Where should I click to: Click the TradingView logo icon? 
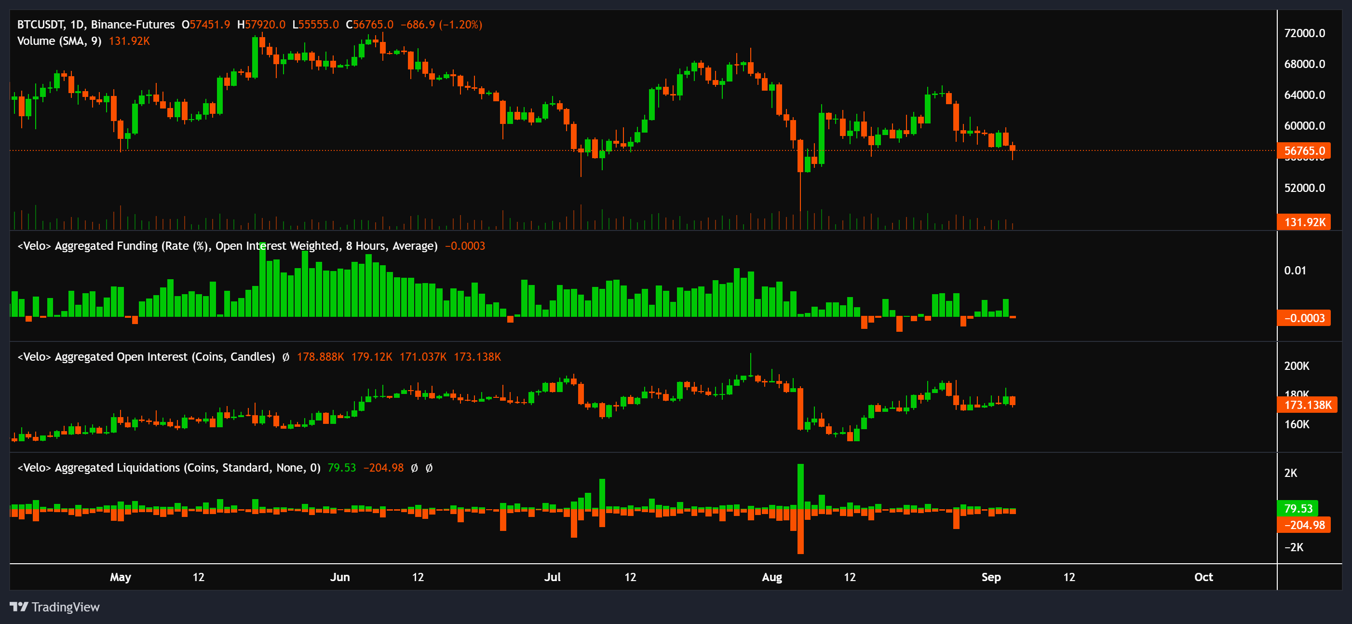19,607
